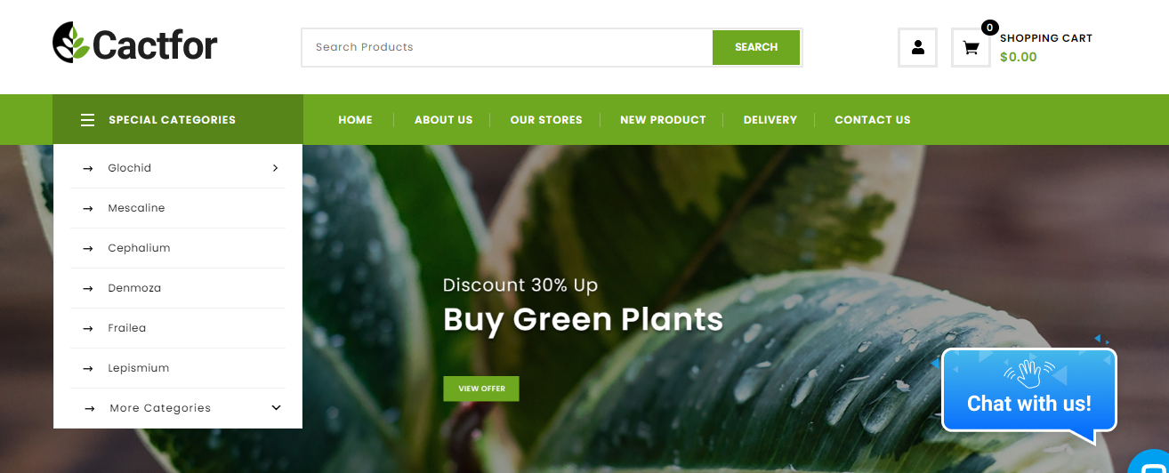Open the Delivery menu item
Screen dimensions: 1169x473
point(770,120)
